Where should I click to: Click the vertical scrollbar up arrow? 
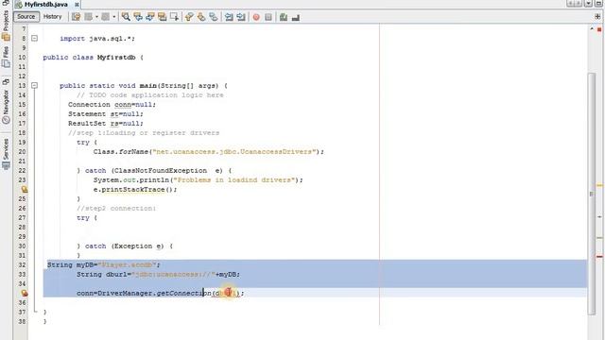592,29
